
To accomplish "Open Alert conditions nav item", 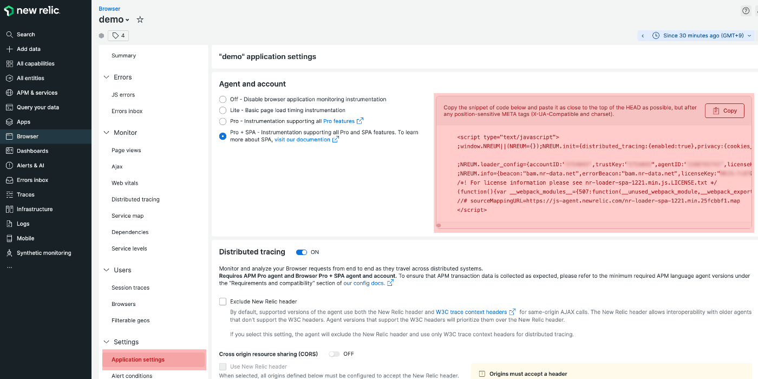I will click(x=132, y=376).
